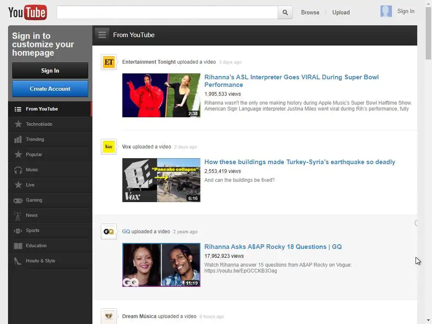This screenshot has width=432, height=324.
Task: Click 'And can the buildings be fixed?' text
Action: point(240,180)
